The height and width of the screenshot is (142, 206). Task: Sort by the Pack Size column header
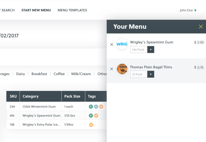click(73, 96)
